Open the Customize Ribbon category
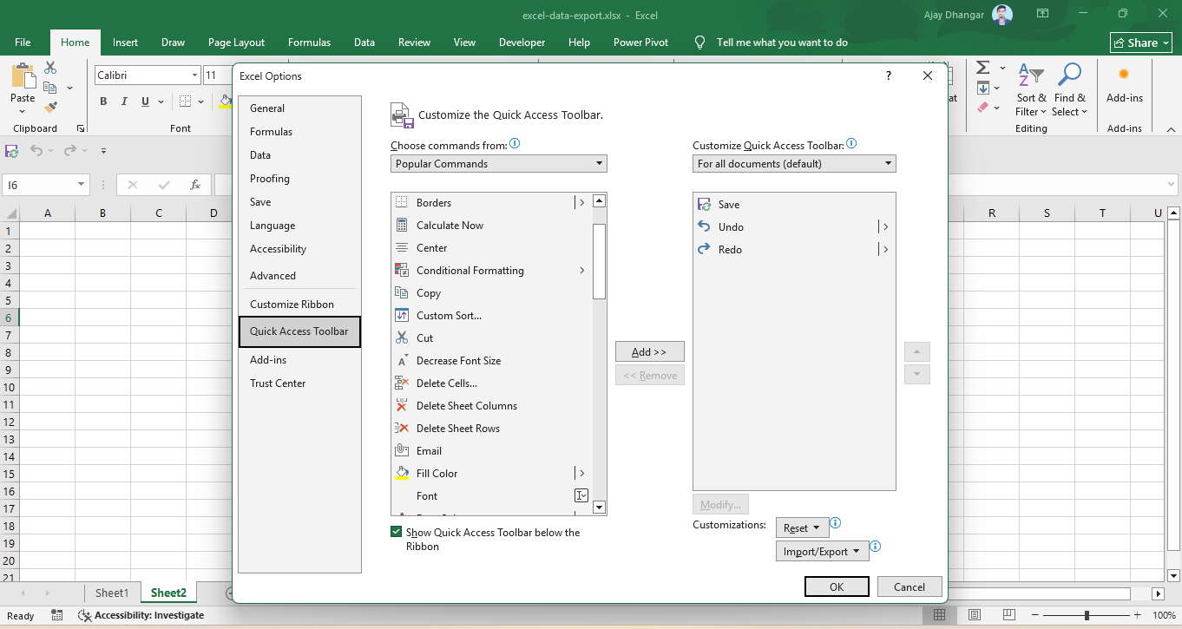This screenshot has width=1182, height=629. click(299, 305)
